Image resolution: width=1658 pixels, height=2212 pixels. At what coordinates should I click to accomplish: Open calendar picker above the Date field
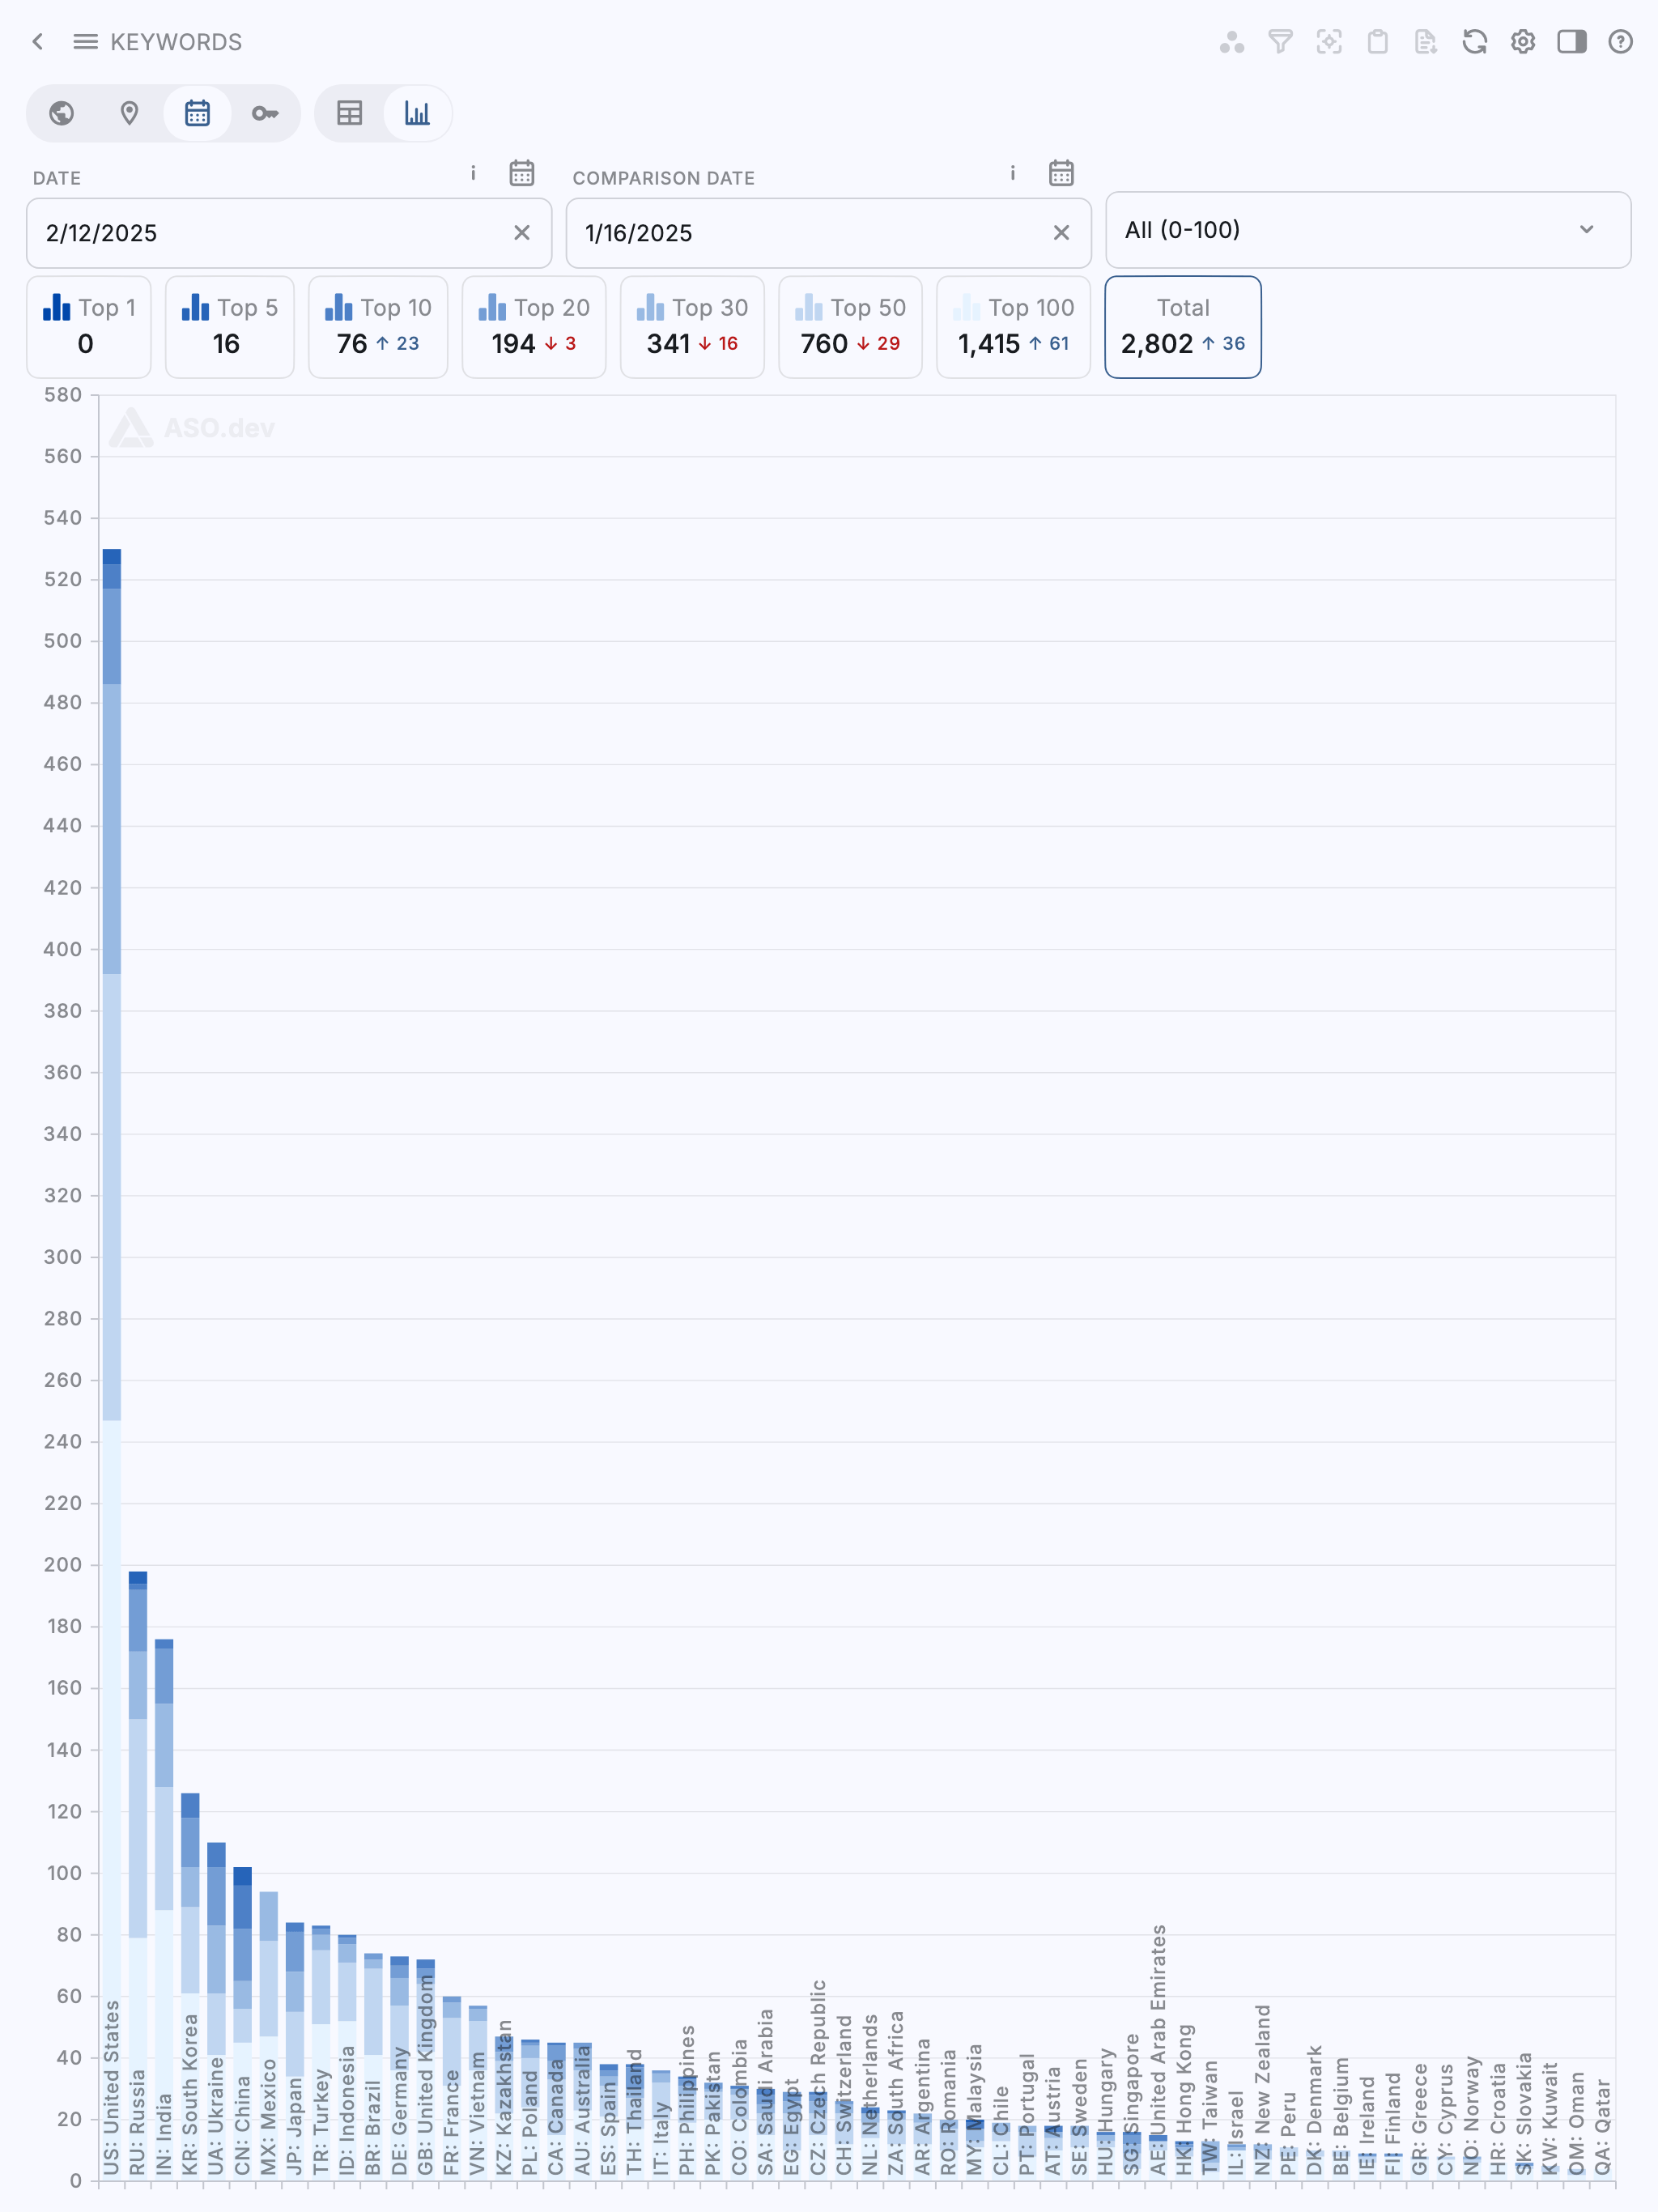coord(521,173)
